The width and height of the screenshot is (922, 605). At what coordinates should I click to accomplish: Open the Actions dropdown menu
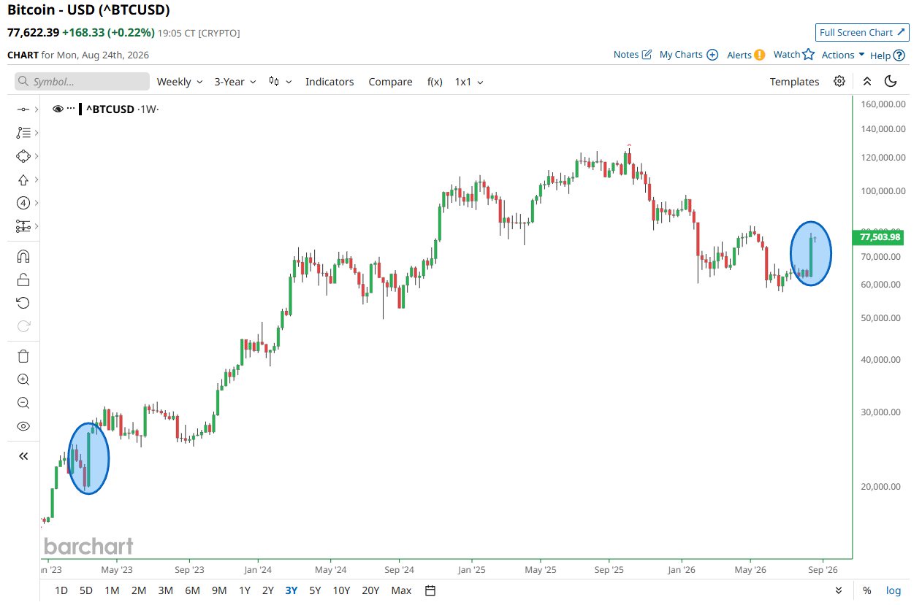[843, 55]
